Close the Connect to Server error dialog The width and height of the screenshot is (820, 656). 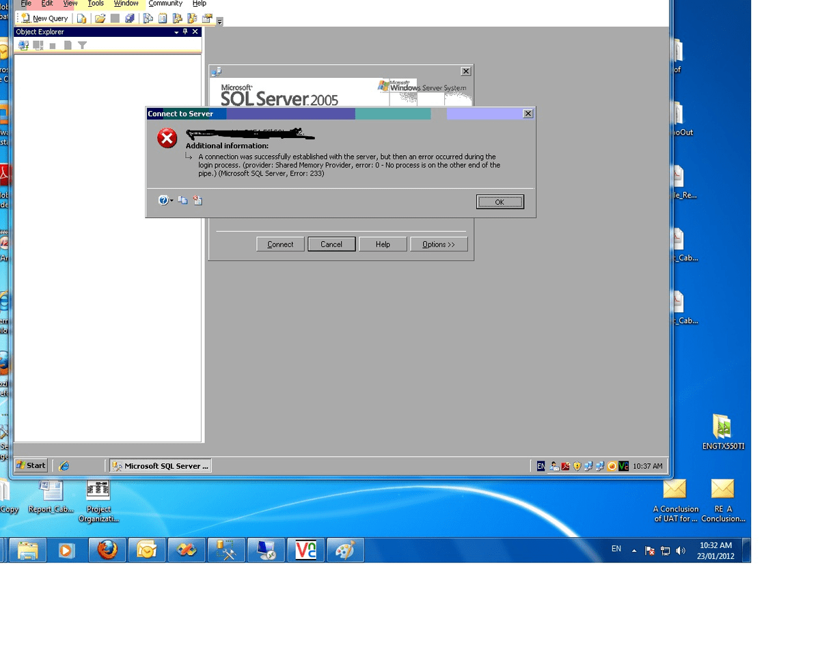click(x=528, y=113)
